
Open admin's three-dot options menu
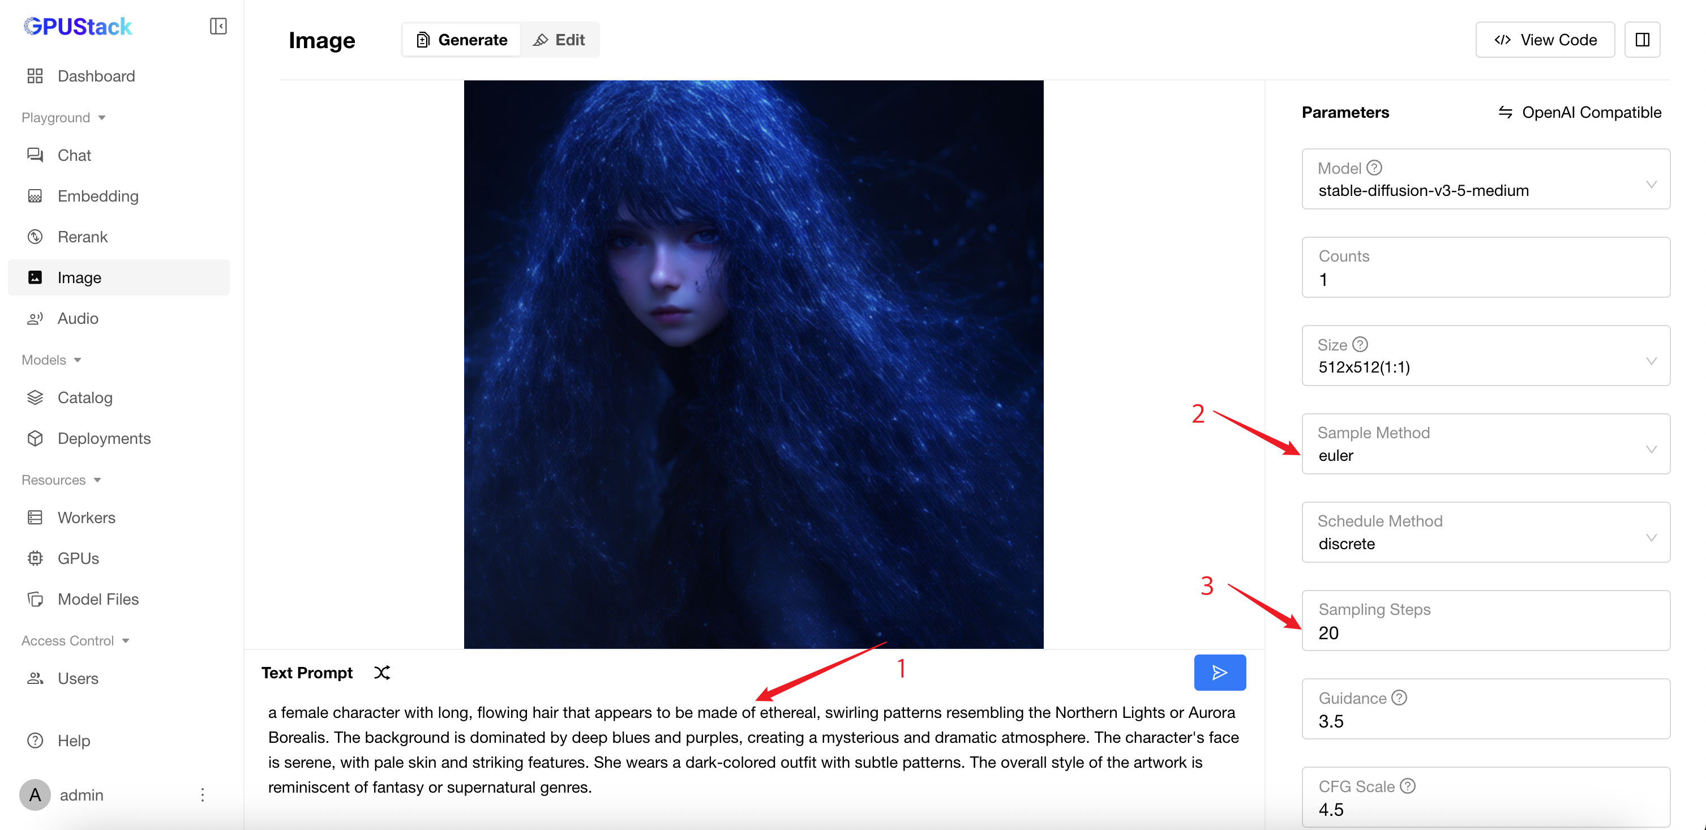click(203, 794)
